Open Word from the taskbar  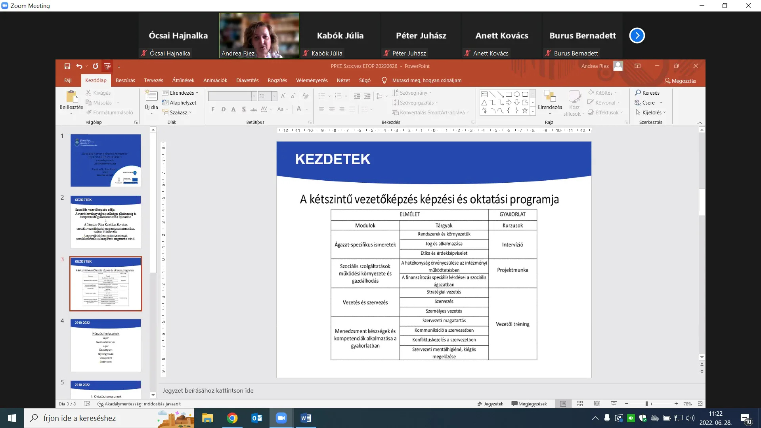point(306,418)
